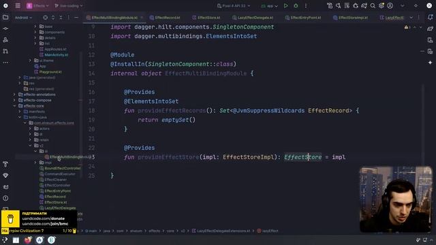This screenshot has height=245, width=436.
Task: Open the Device Manager icon on right bar
Action: coord(430,40)
